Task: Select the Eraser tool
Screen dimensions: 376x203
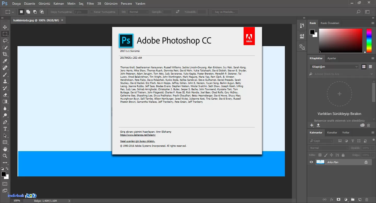Action: pos(5,95)
